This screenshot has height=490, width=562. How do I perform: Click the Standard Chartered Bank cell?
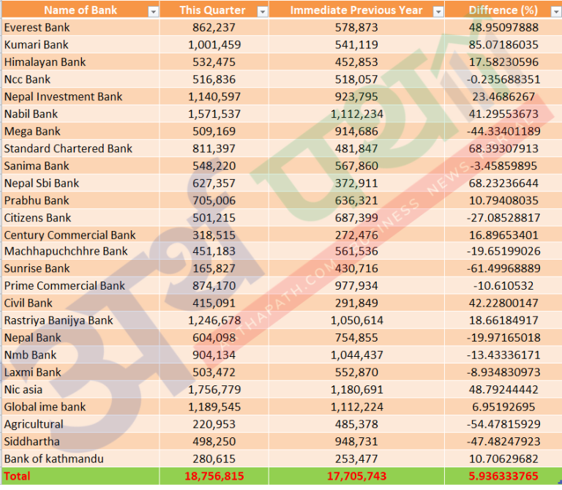80,148
